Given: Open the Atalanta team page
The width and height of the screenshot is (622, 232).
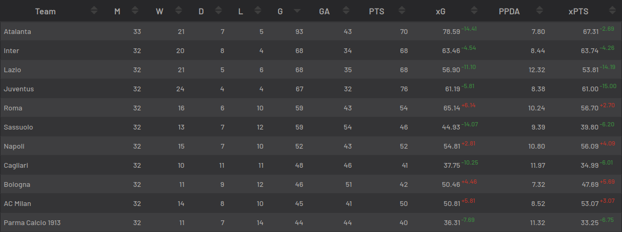Looking at the screenshot, I should click(18, 32).
